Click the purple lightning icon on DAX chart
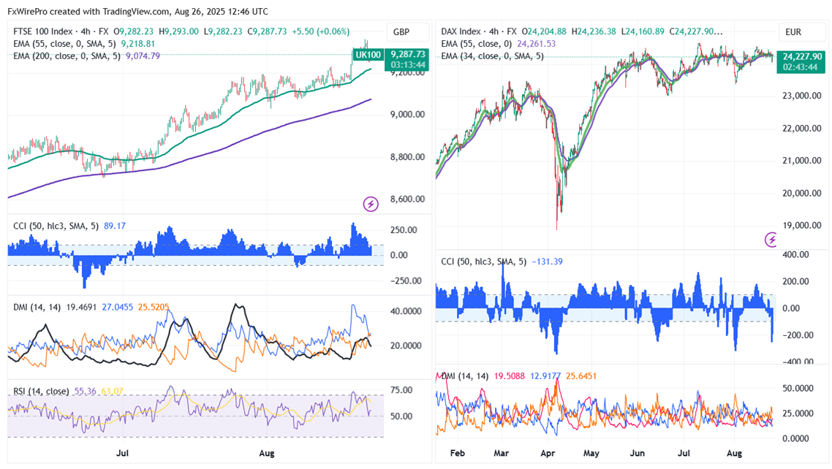832x469 pixels. click(x=771, y=239)
